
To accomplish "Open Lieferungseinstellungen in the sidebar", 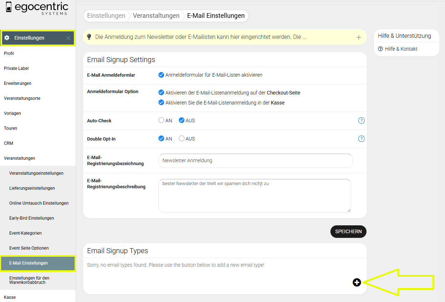I will coord(32,188).
